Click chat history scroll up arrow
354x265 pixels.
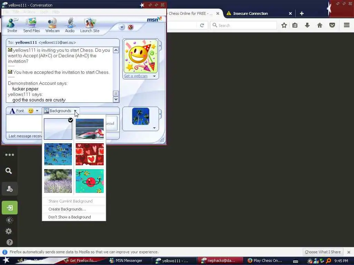(116, 50)
